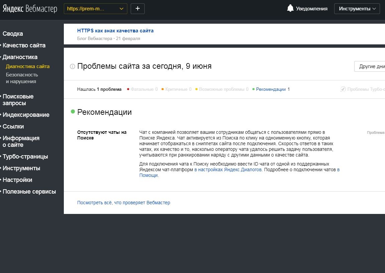385x273 pixels.
Task: Click the plus icon to add a site
Action: tap(137, 9)
